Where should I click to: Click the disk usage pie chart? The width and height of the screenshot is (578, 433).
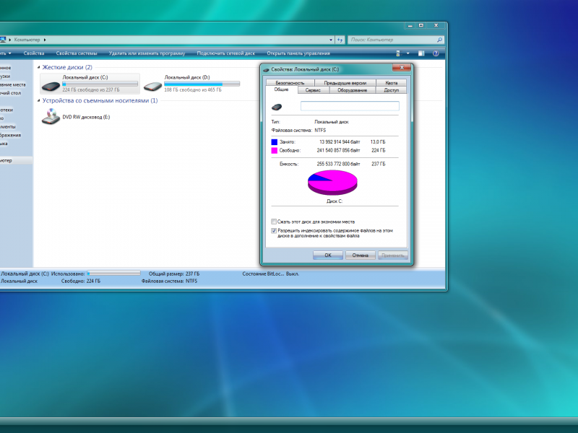(332, 183)
